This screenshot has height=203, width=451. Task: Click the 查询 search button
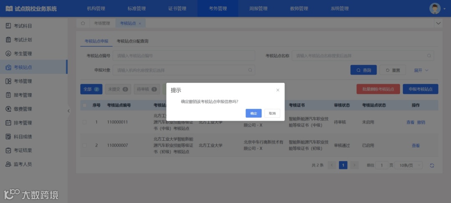pos(363,70)
